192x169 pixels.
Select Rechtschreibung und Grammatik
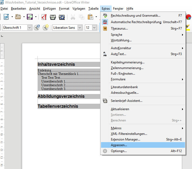143,16
